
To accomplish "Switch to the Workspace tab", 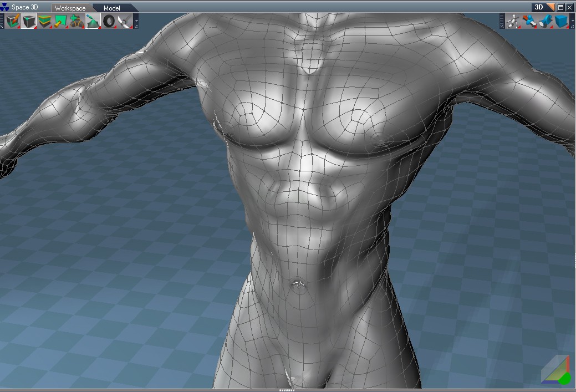I will pos(70,8).
